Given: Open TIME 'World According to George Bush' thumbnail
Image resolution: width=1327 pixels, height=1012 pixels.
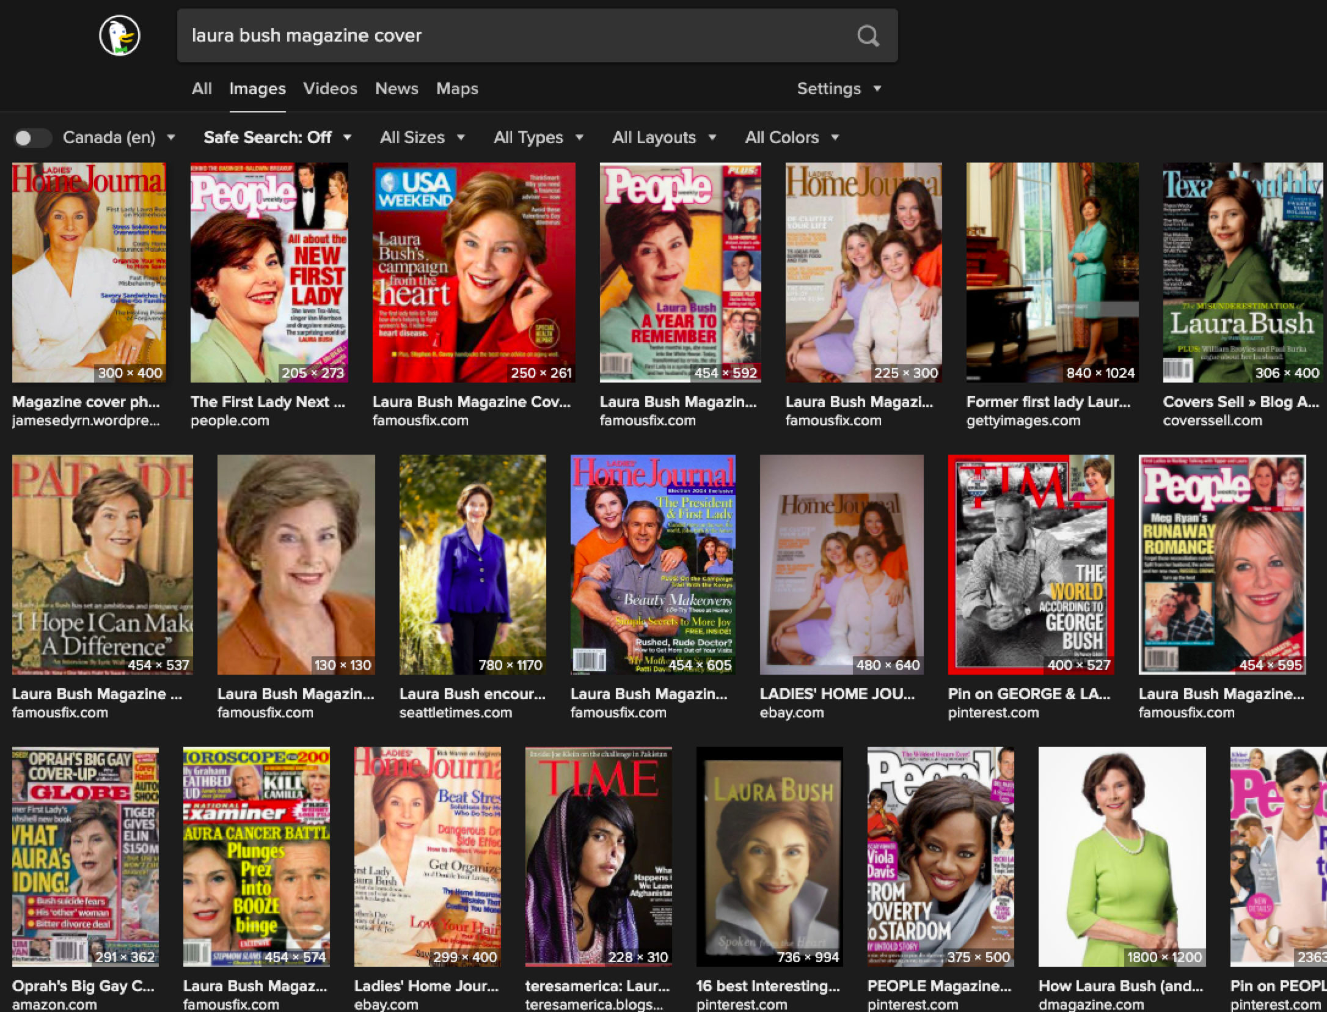Looking at the screenshot, I should [x=1031, y=565].
